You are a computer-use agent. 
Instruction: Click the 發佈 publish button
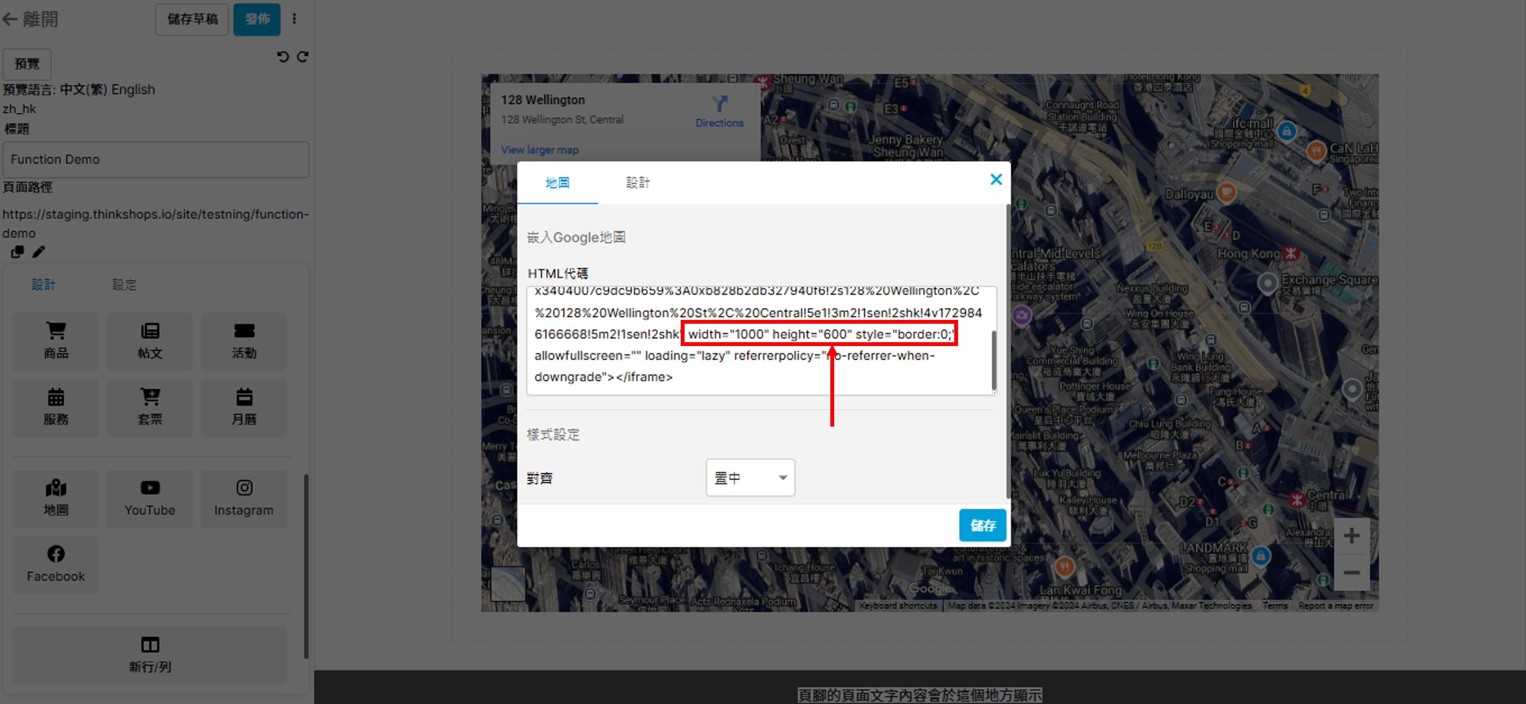[257, 19]
